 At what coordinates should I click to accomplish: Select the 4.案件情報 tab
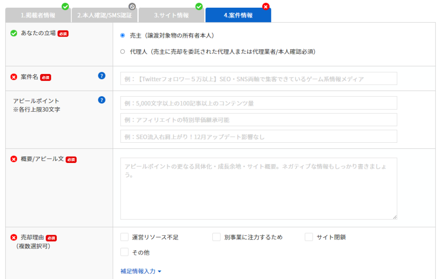(x=238, y=15)
